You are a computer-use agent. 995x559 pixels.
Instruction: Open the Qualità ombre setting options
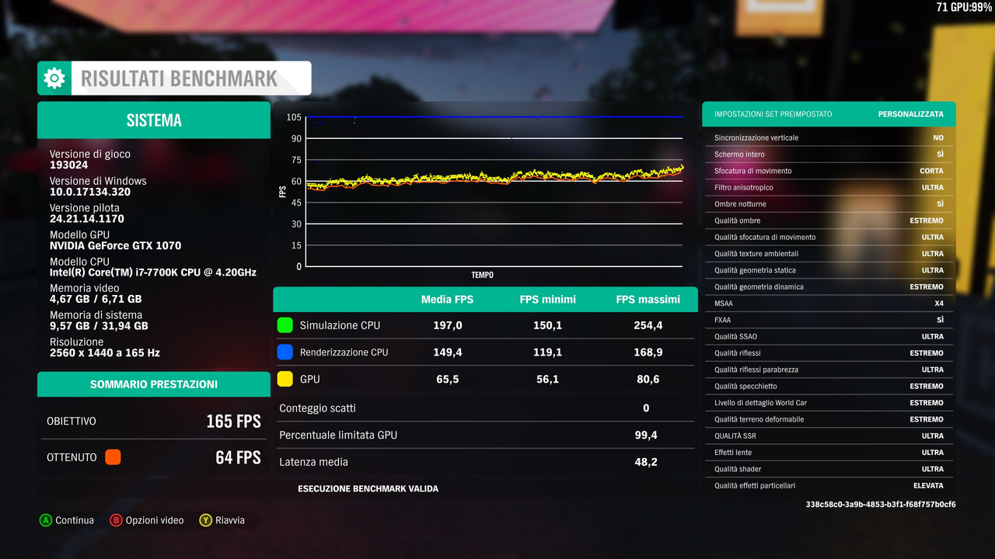(829, 220)
